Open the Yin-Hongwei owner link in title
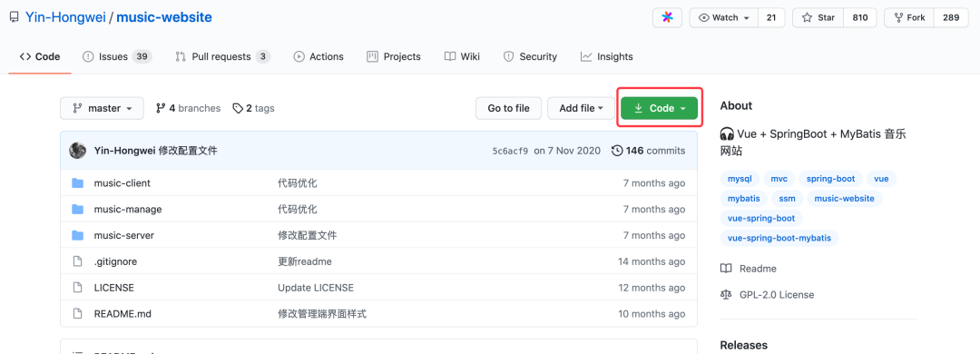The image size is (980, 354). click(65, 17)
